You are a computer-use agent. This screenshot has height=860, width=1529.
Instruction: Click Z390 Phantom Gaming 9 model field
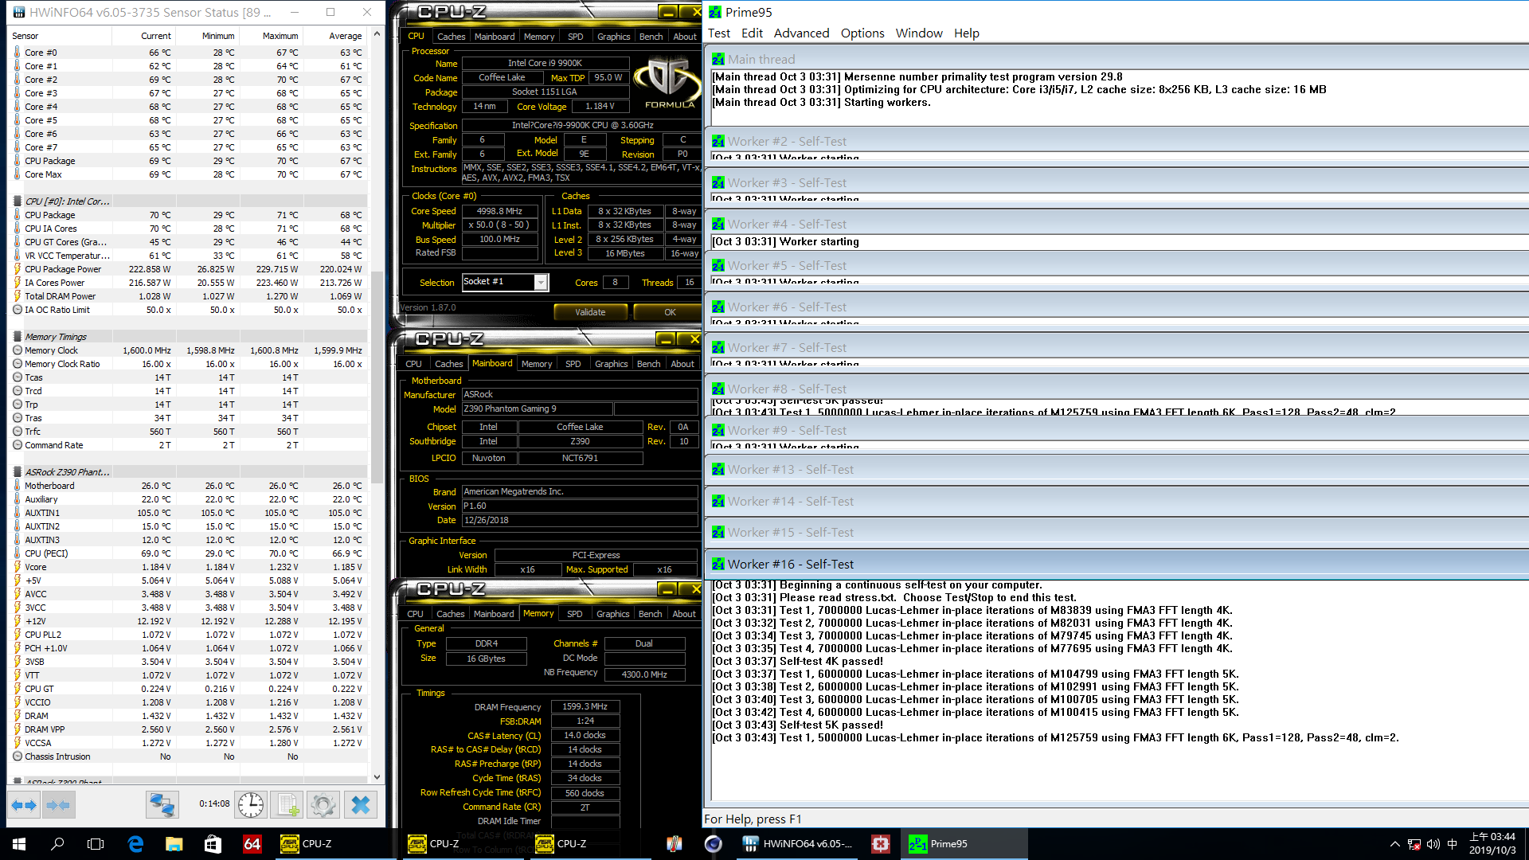537,408
